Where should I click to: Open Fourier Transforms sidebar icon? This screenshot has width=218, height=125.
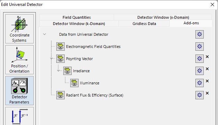point(19,116)
